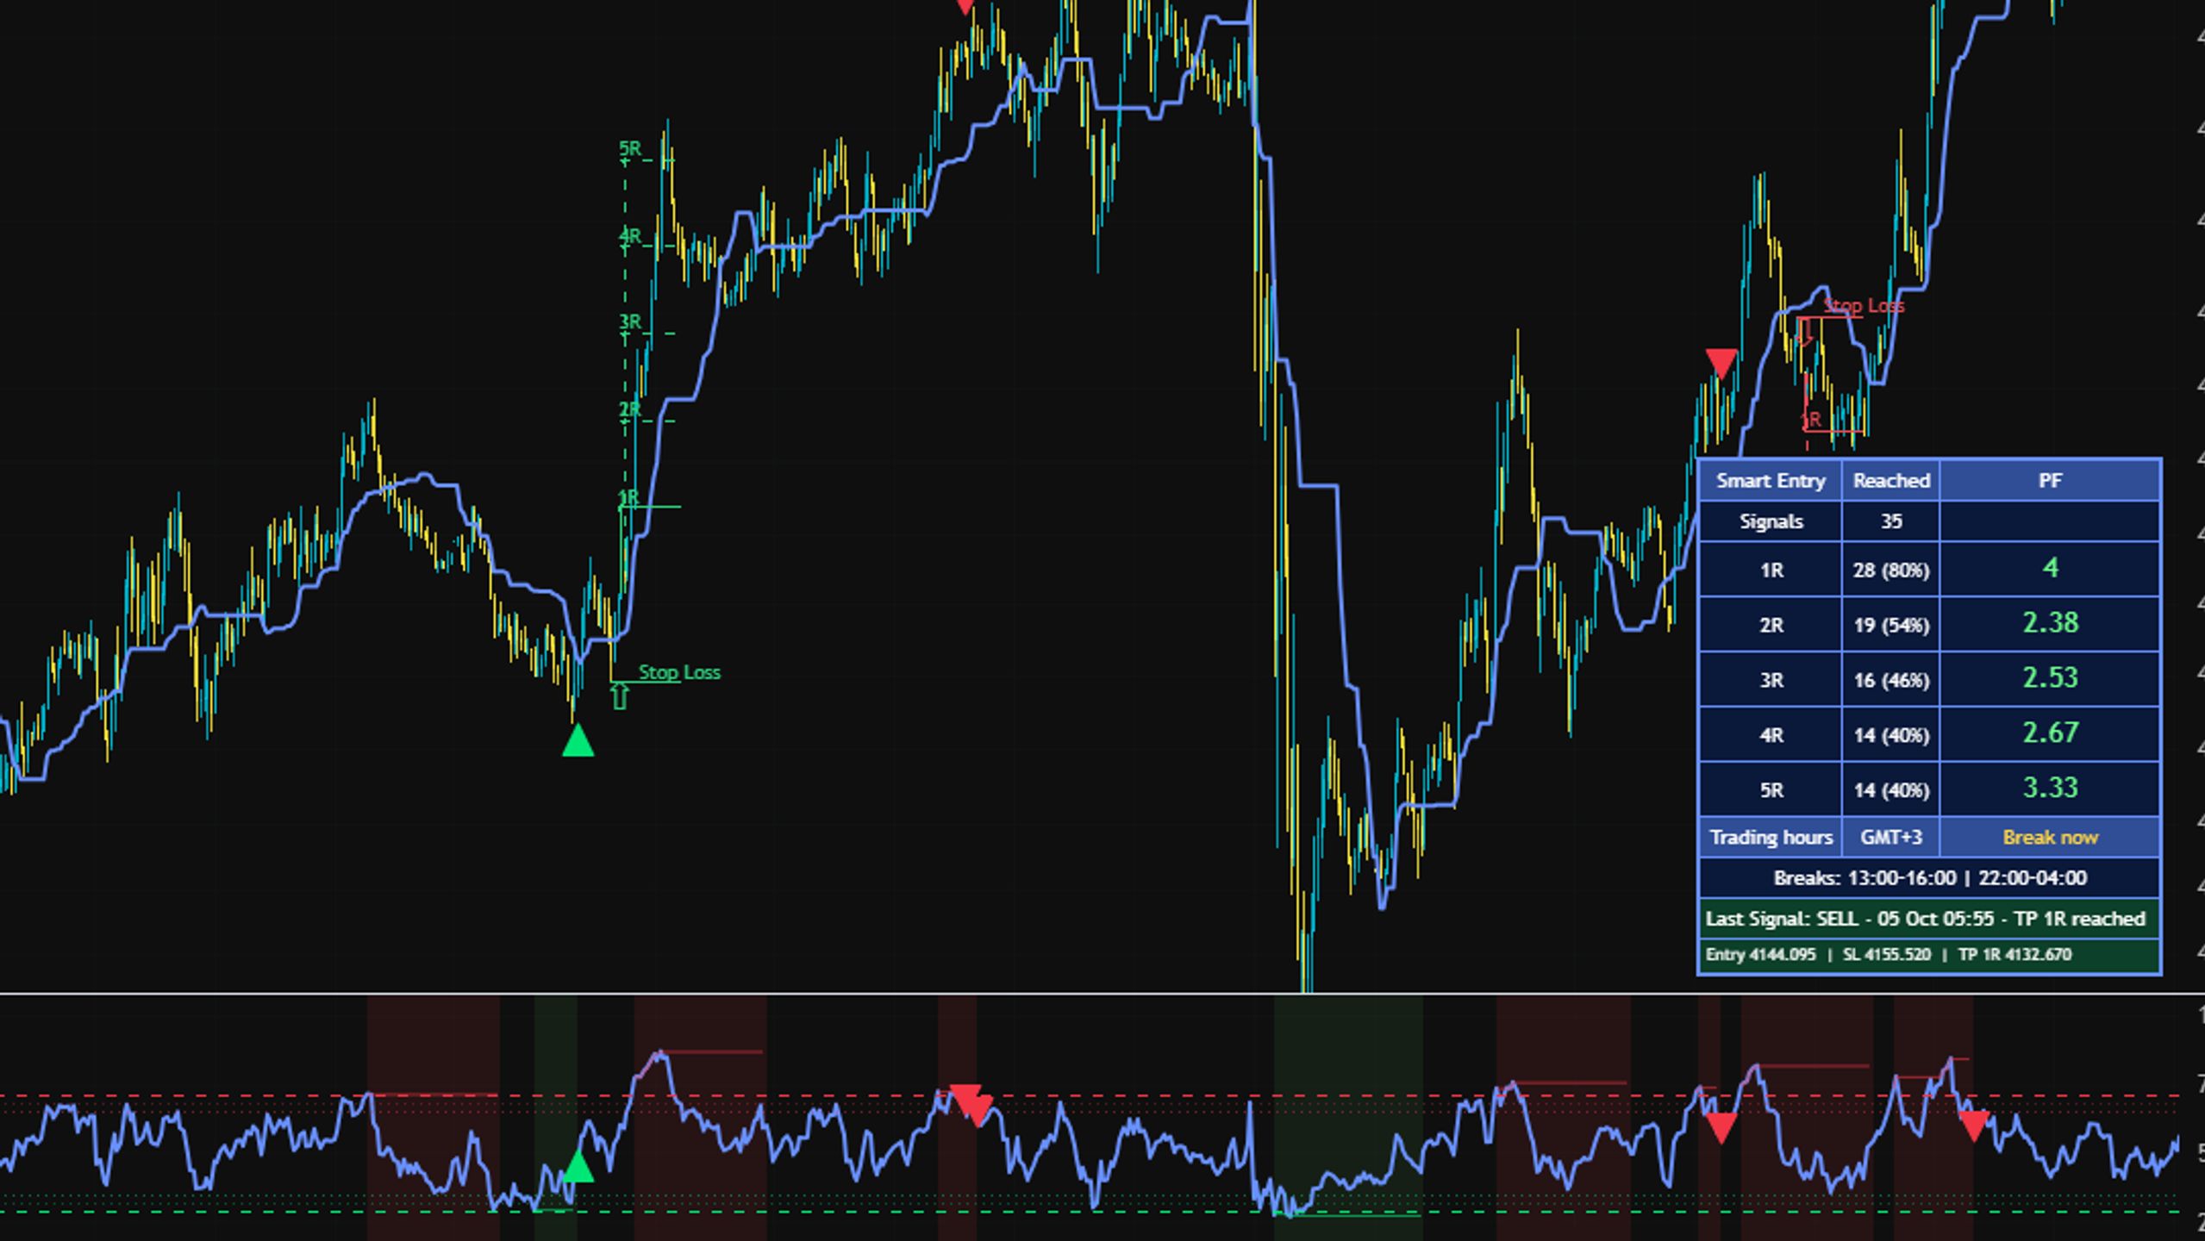Image resolution: width=2205 pixels, height=1241 pixels.
Task: Select the PF value 3.33
Action: point(2050,789)
